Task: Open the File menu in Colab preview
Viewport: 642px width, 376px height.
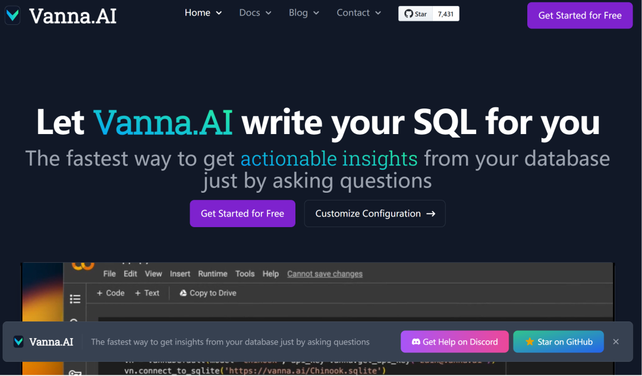Action: pyautogui.click(x=109, y=274)
